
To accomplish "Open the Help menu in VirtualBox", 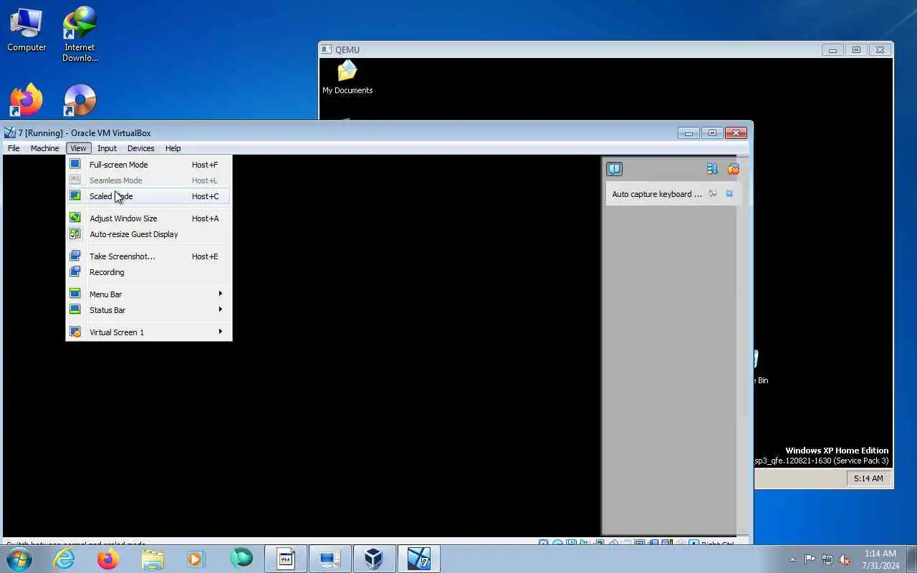I will point(173,148).
